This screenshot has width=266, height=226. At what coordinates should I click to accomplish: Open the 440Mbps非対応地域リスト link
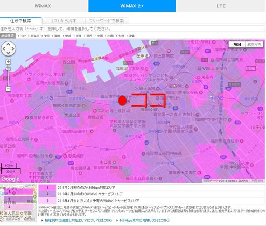(145, 220)
